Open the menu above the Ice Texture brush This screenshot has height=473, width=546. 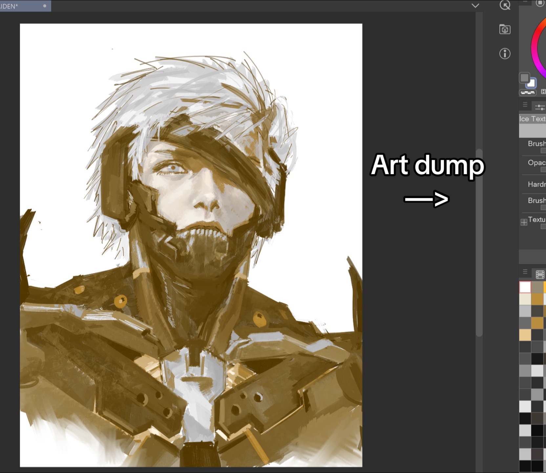point(525,105)
